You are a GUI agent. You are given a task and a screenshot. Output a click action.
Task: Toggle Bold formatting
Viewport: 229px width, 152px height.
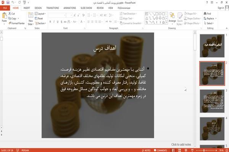point(50,22)
